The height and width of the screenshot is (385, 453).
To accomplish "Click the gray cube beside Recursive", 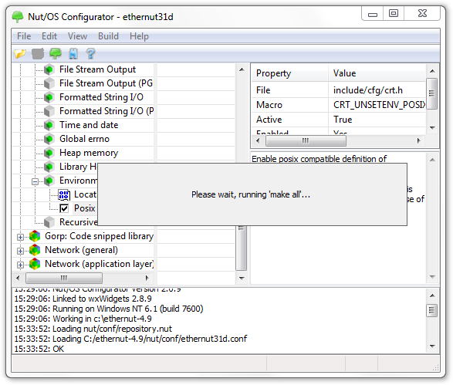I will (49, 222).
